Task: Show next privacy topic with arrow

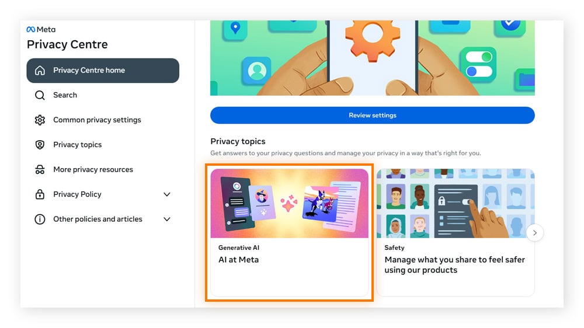Action: click(x=535, y=233)
